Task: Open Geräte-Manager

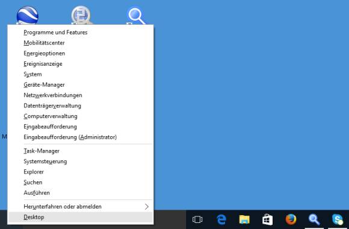Action: pyautogui.click(x=81, y=85)
